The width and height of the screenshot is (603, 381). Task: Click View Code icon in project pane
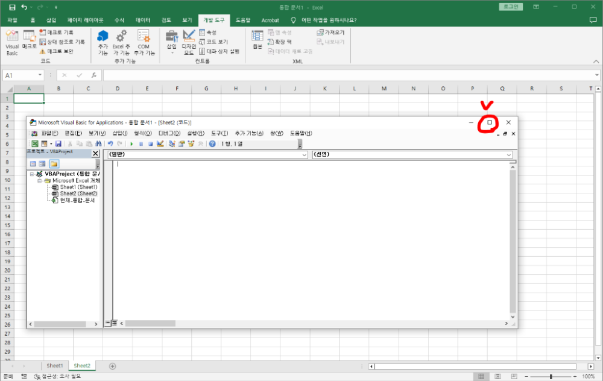(33, 164)
